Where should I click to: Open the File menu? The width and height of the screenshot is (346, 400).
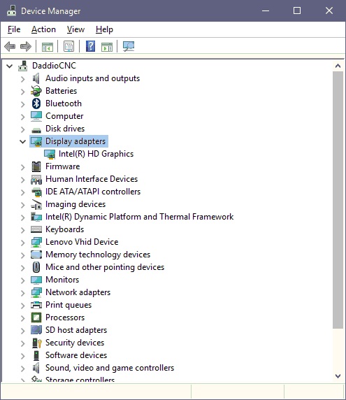tap(14, 29)
